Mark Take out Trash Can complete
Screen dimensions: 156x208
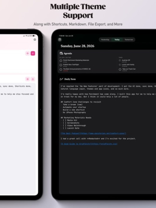[120, 69]
